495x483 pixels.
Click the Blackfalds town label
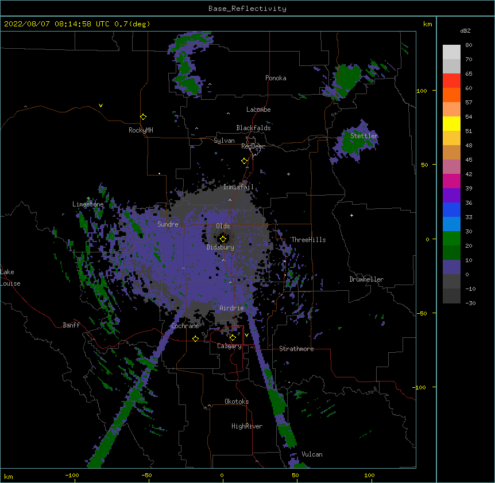pos(253,128)
